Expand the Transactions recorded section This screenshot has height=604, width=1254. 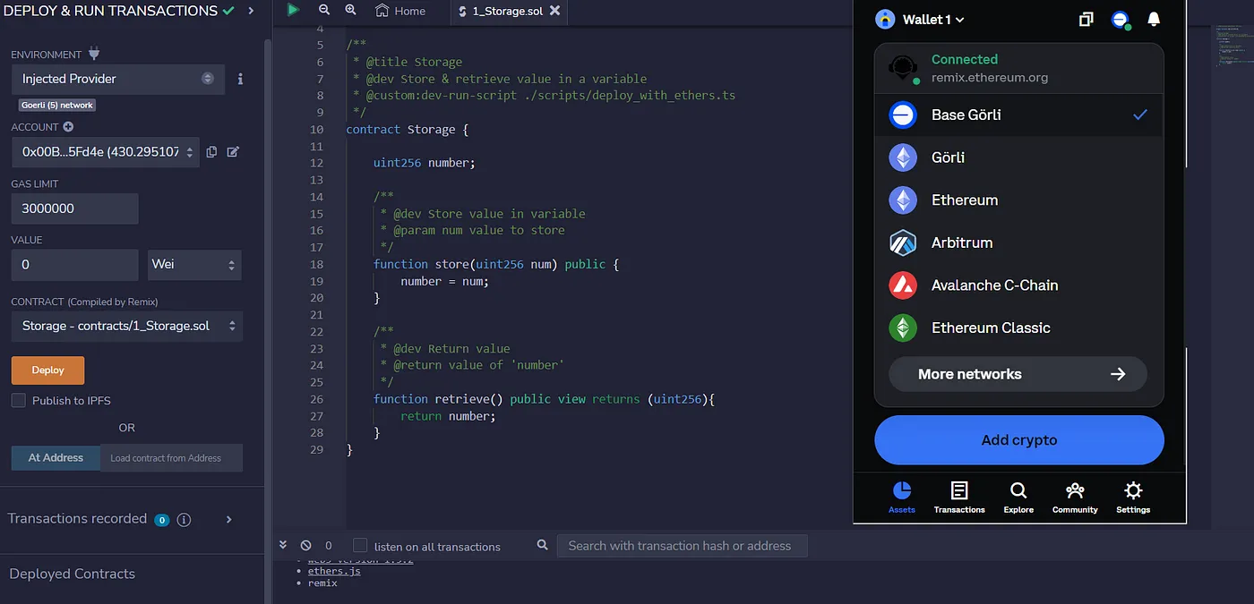pyautogui.click(x=228, y=519)
